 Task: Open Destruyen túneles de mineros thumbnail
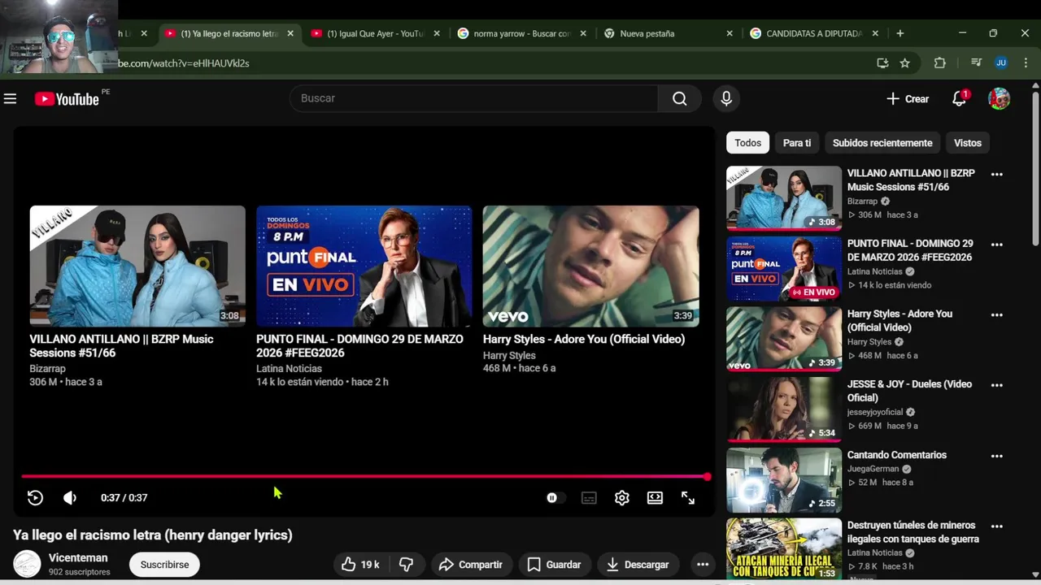[784, 549]
